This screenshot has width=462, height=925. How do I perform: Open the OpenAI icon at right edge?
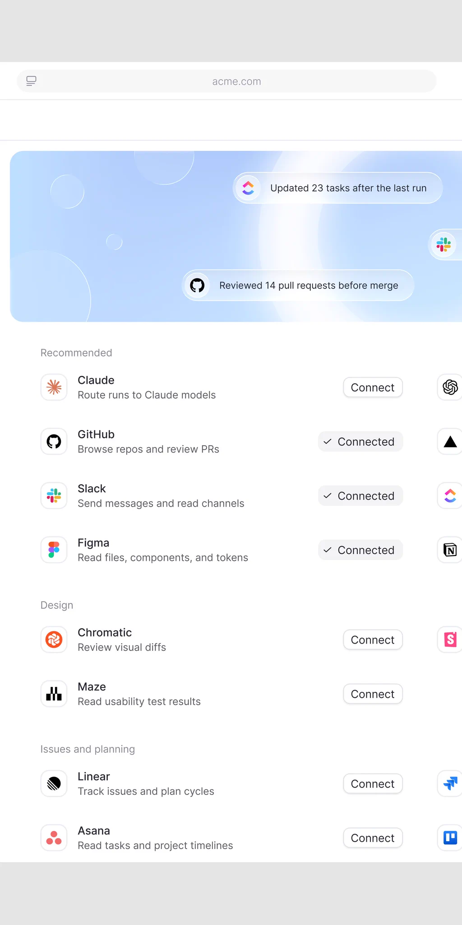tap(450, 387)
